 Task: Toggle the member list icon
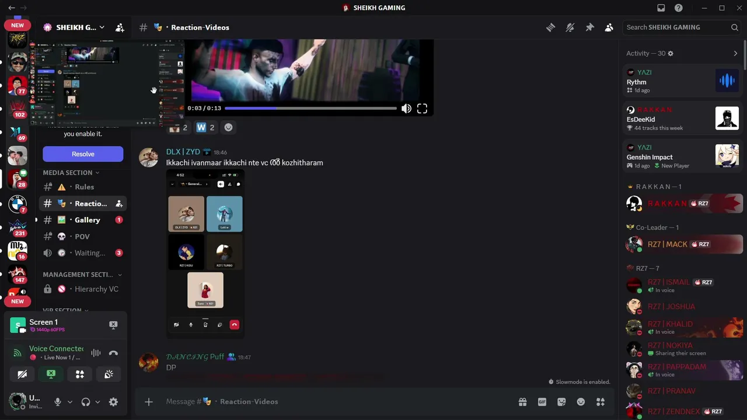click(609, 27)
